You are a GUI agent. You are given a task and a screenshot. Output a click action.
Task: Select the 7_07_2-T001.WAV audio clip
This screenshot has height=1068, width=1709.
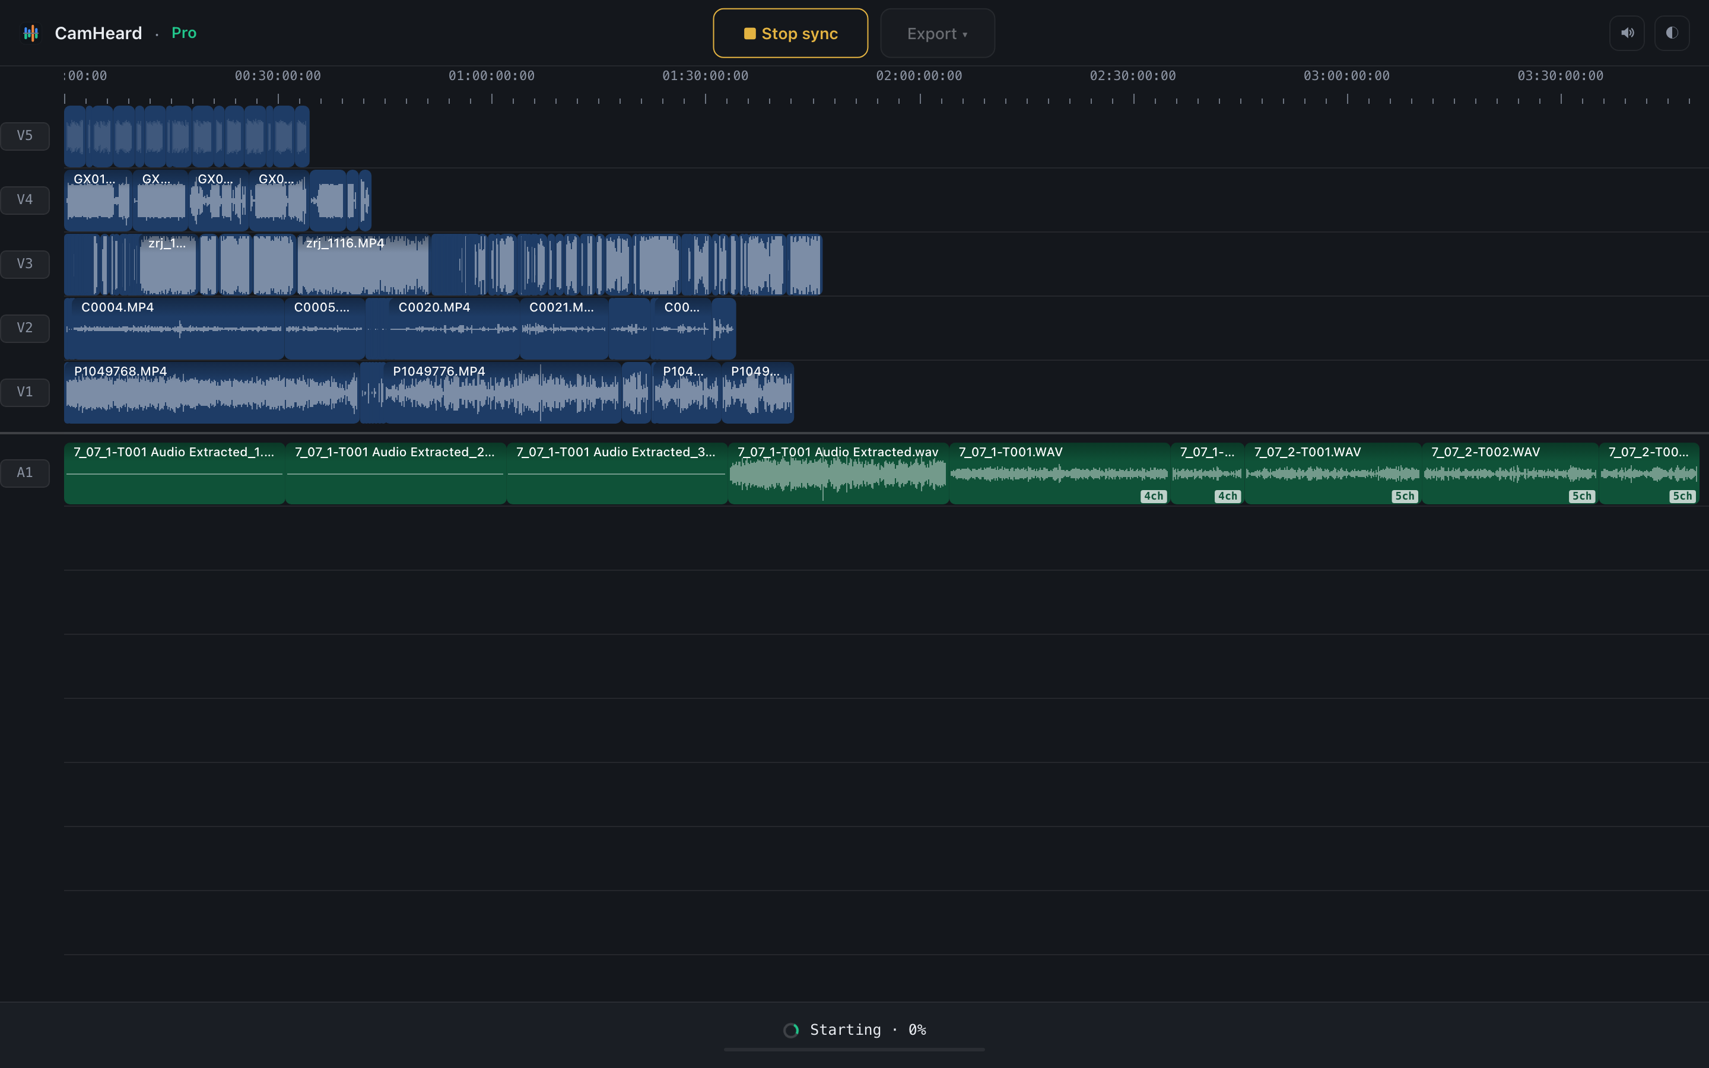click(1333, 473)
